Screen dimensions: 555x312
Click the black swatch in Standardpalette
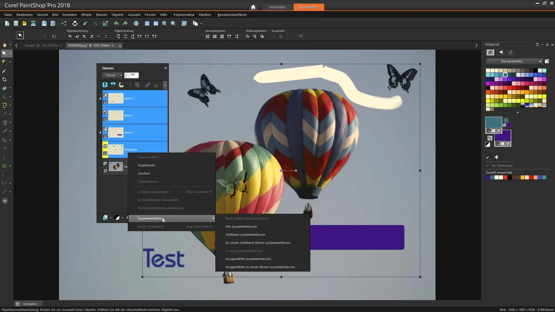pyautogui.click(x=536, y=70)
